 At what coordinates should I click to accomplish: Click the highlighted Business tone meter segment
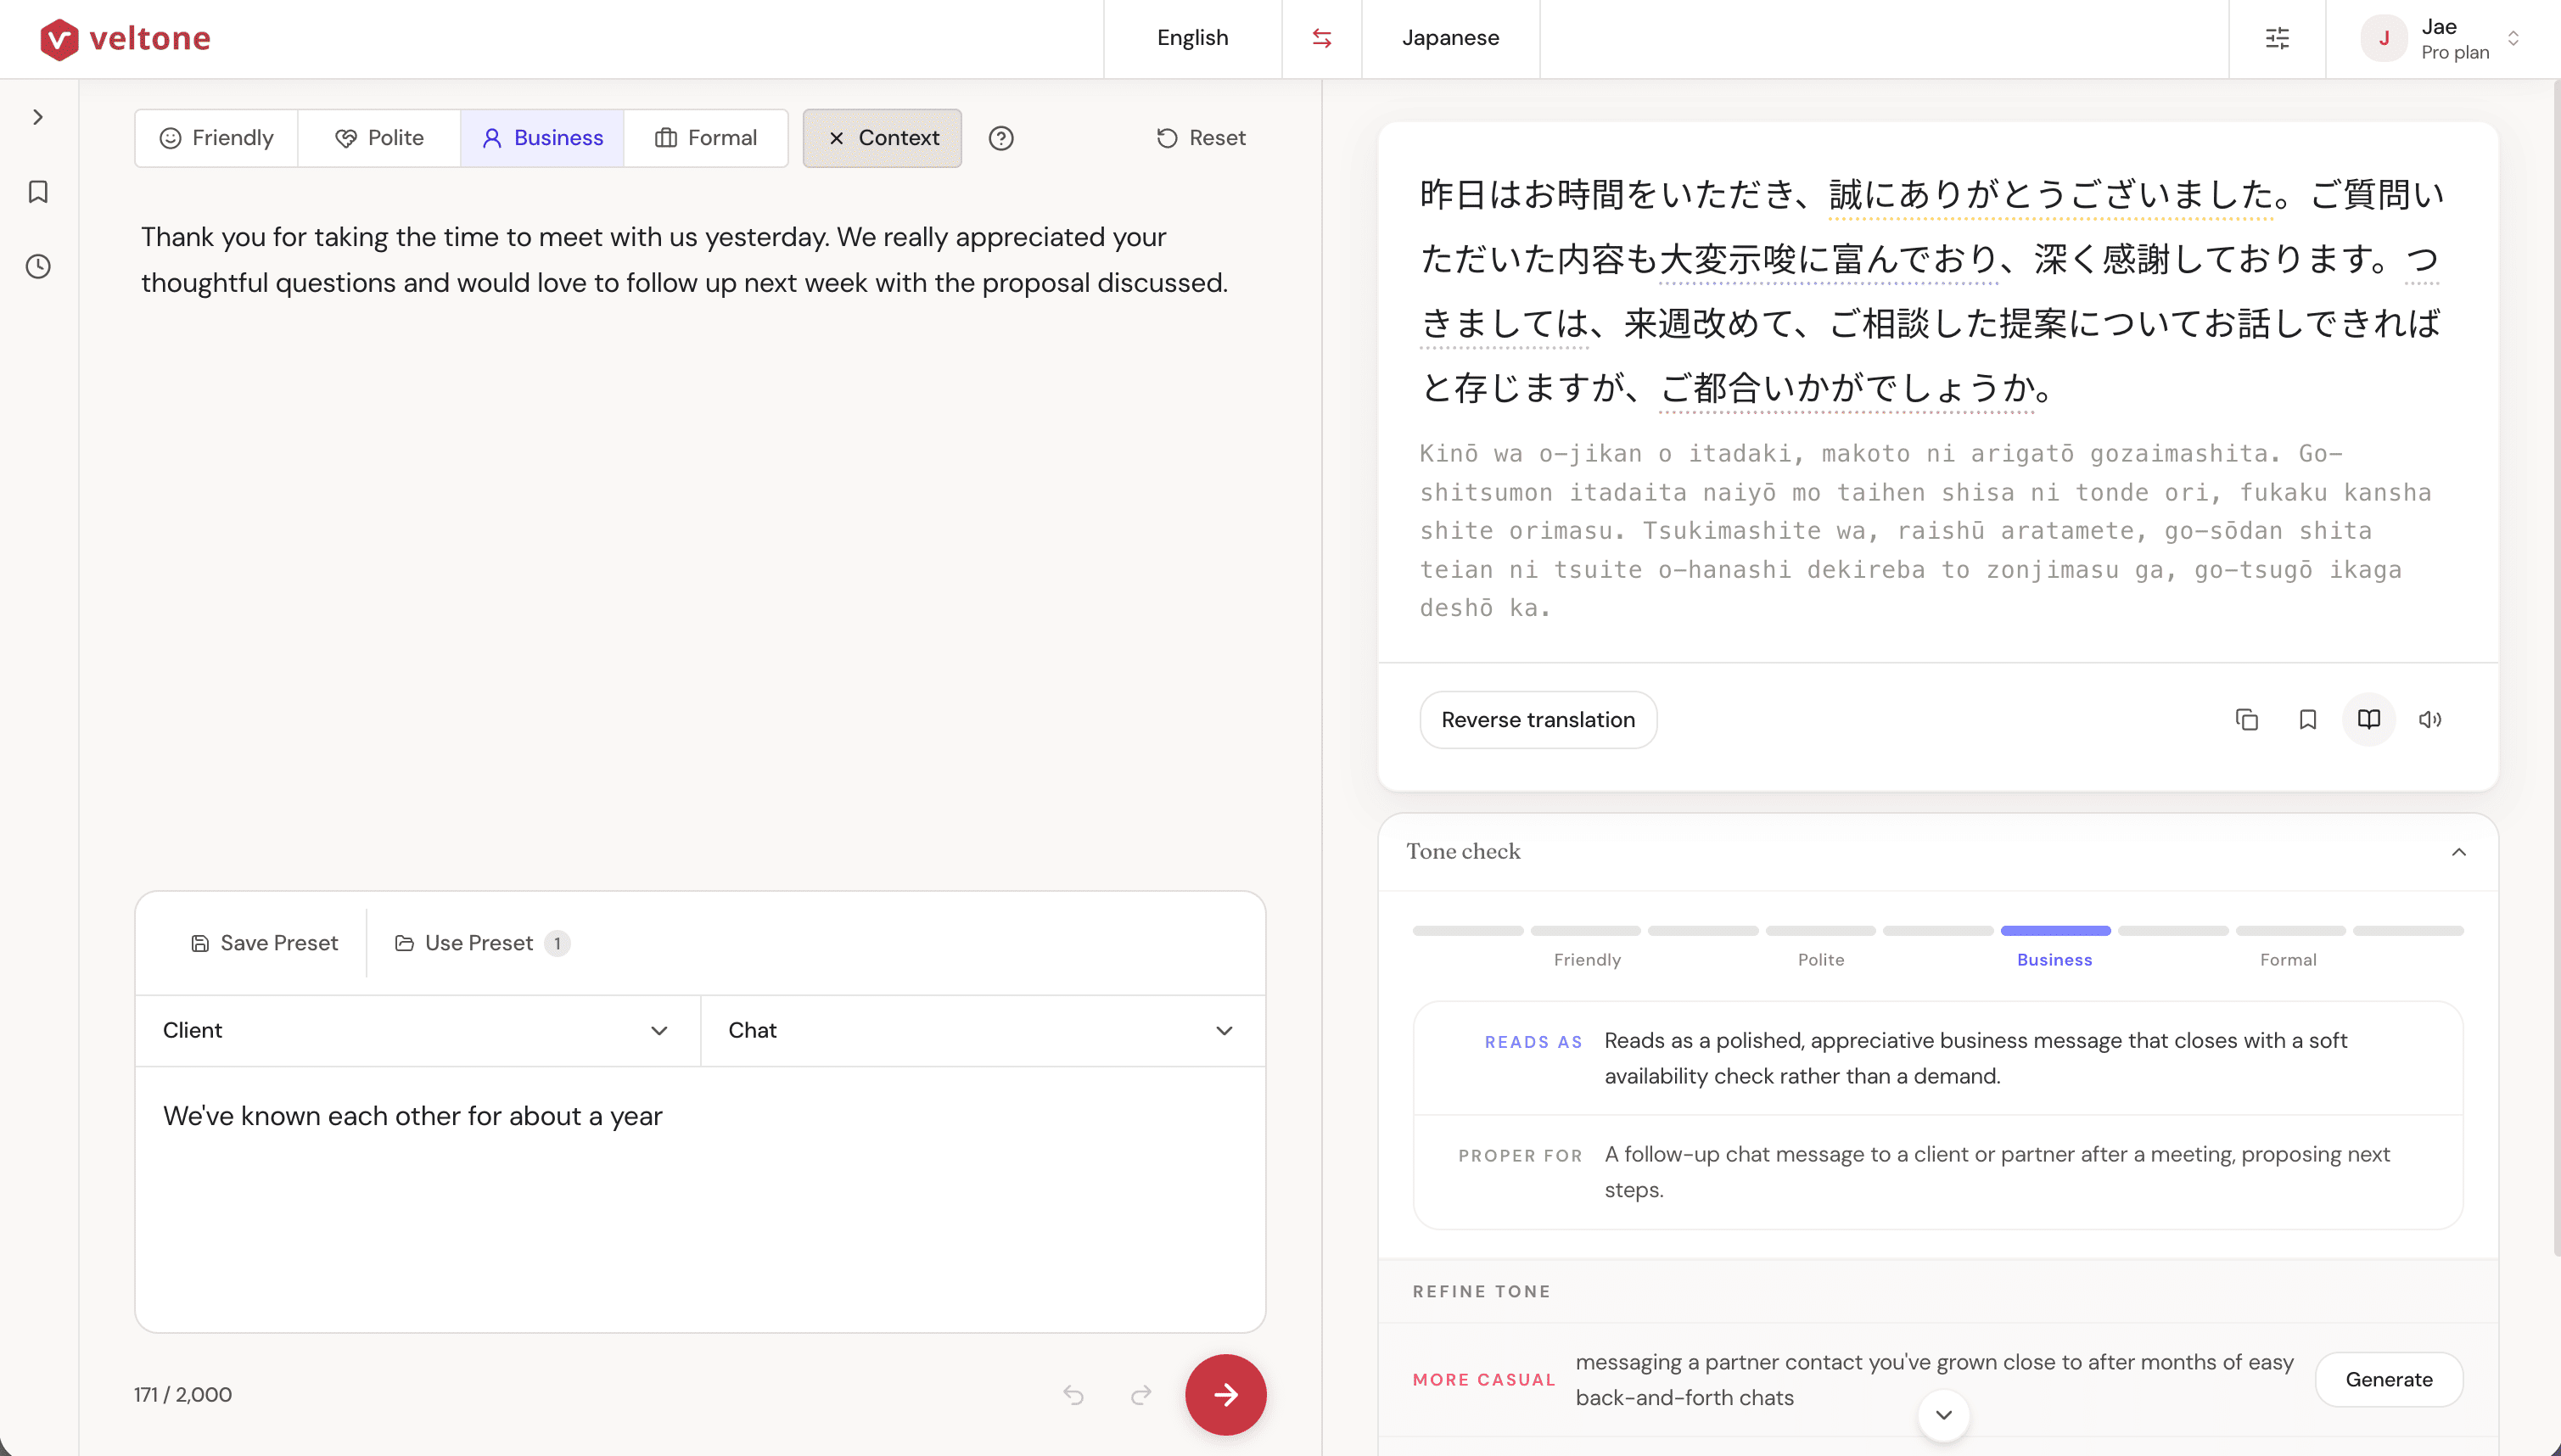(x=2055, y=931)
